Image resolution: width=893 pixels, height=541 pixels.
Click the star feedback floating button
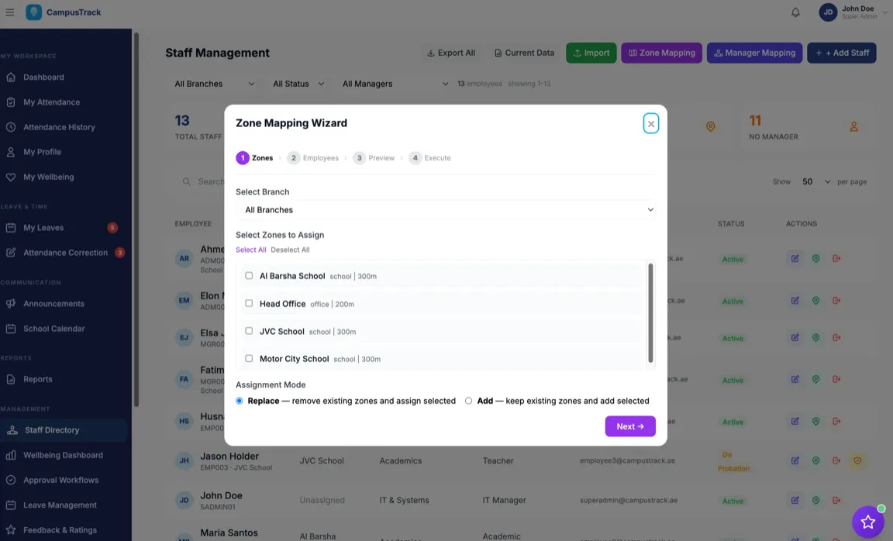(x=867, y=522)
